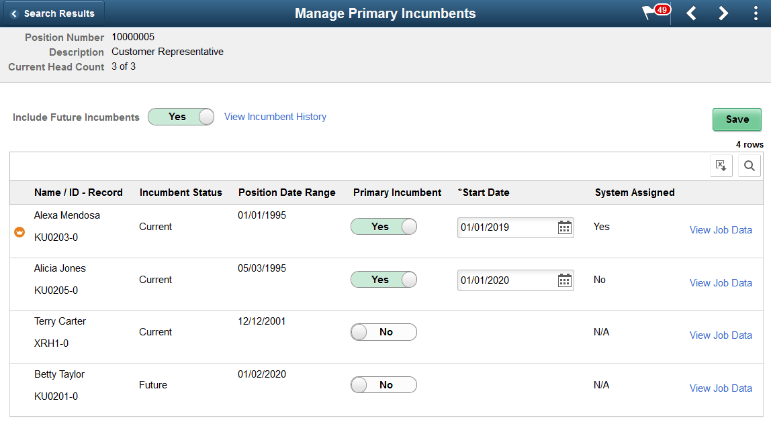
Task: Open calendar picker for Alicia Jones's start date
Action: pos(564,280)
